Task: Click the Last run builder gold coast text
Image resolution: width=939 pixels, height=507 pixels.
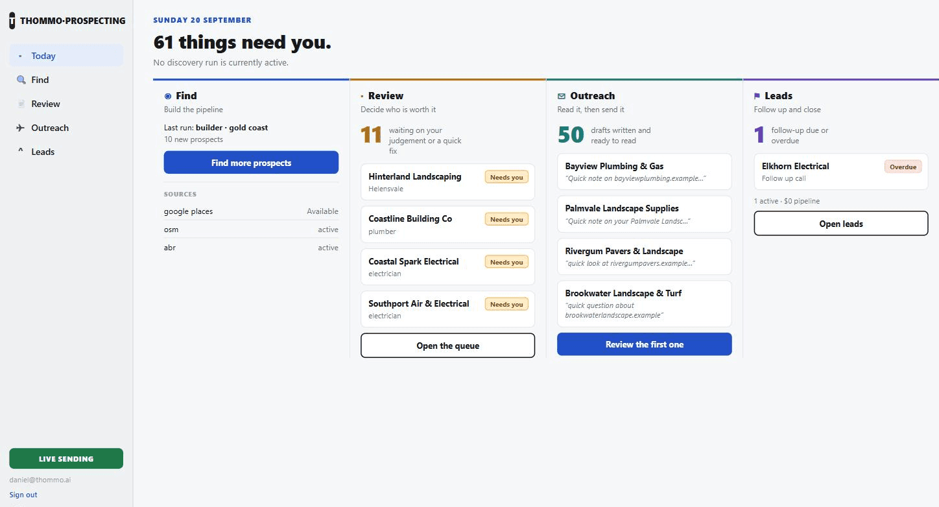Action: coord(216,128)
